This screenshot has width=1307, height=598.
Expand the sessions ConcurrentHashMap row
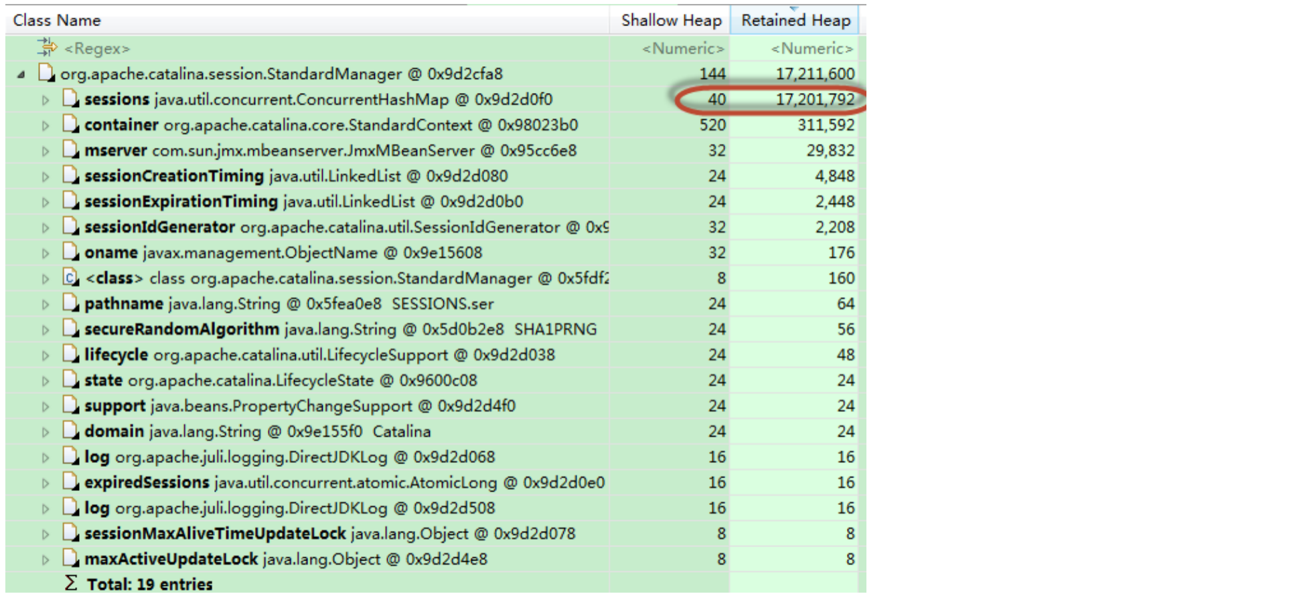(x=46, y=100)
